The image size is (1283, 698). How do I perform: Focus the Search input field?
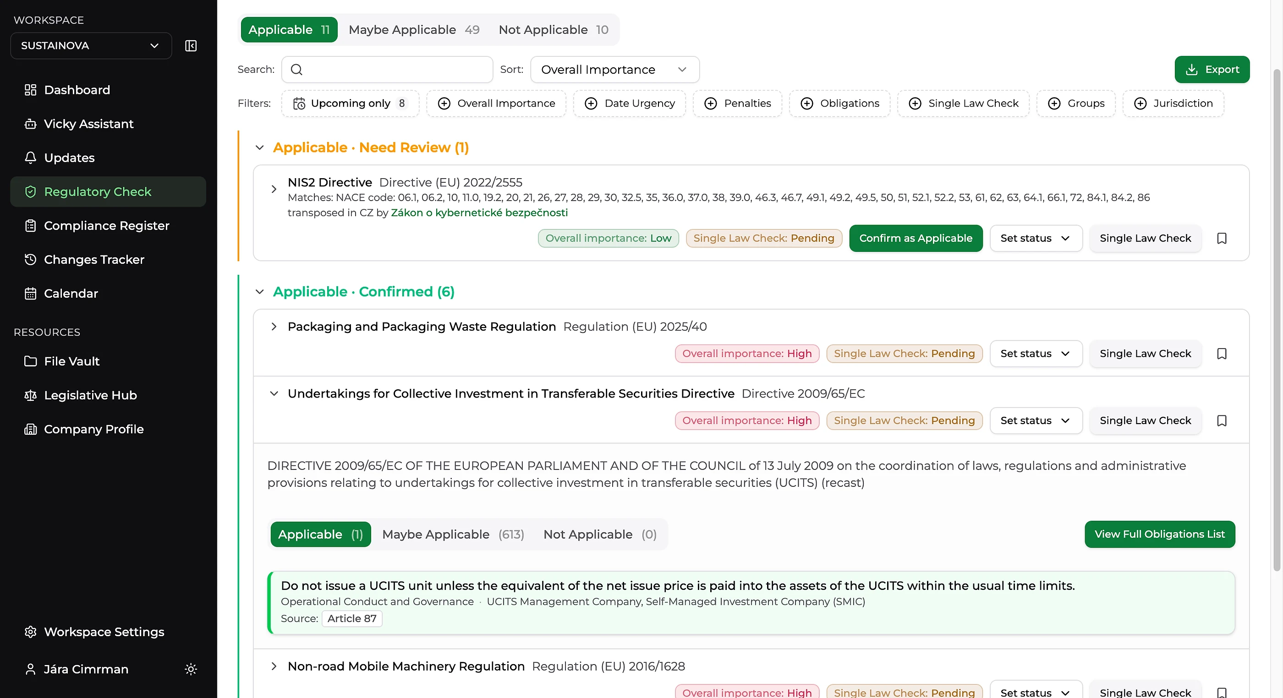point(387,70)
